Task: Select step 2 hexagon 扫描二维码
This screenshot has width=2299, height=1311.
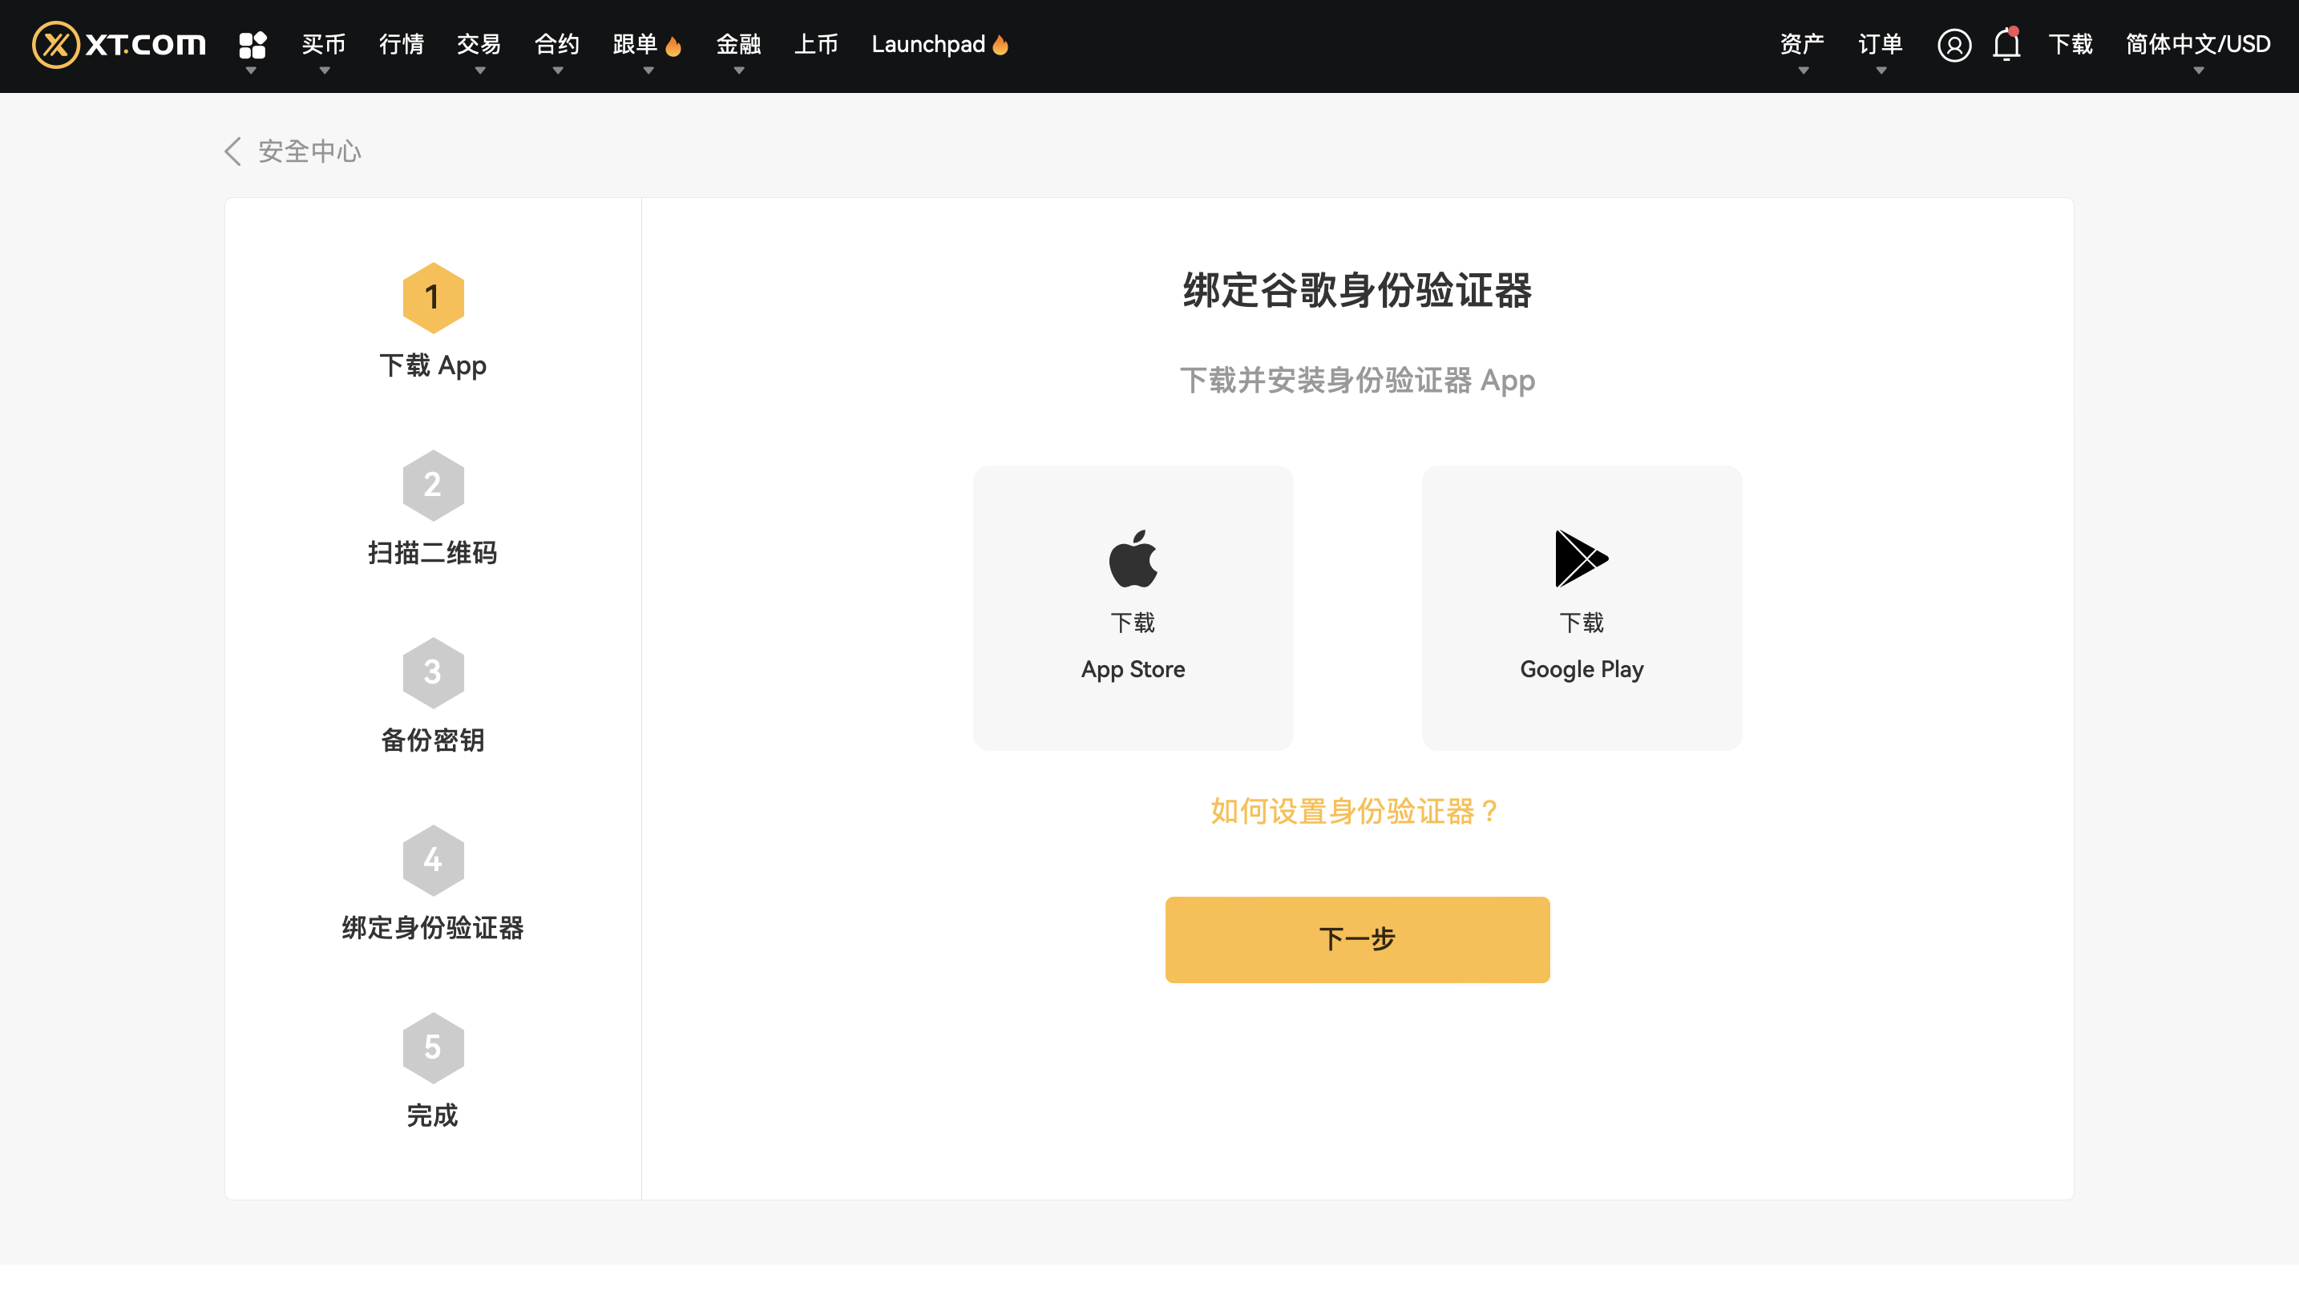Action: pyautogui.click(x=433, y=486)
